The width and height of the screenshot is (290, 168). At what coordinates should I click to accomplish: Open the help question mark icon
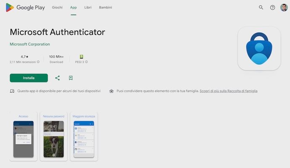[x=272, y=8]
